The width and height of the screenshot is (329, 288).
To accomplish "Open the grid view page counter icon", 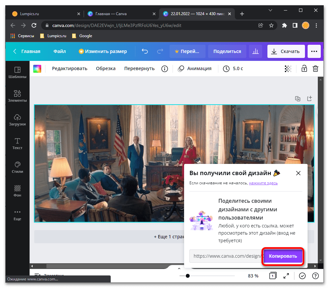I will pyautogui.click(x=273, y=275).
